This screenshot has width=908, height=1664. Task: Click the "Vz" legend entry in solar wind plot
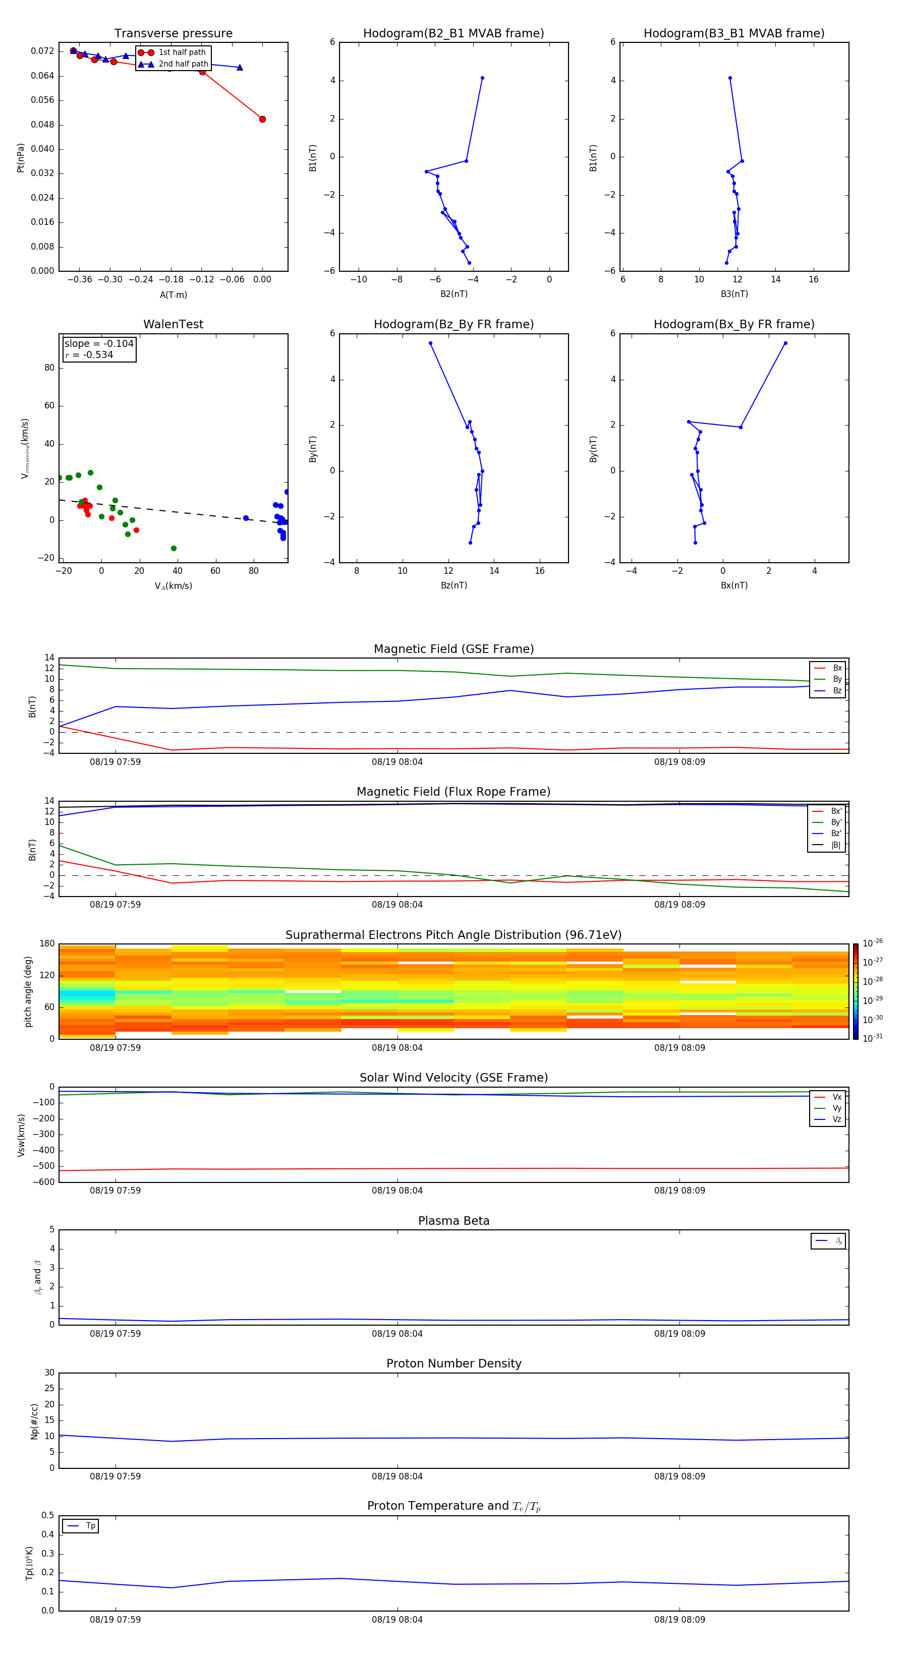coord(828,1119)
